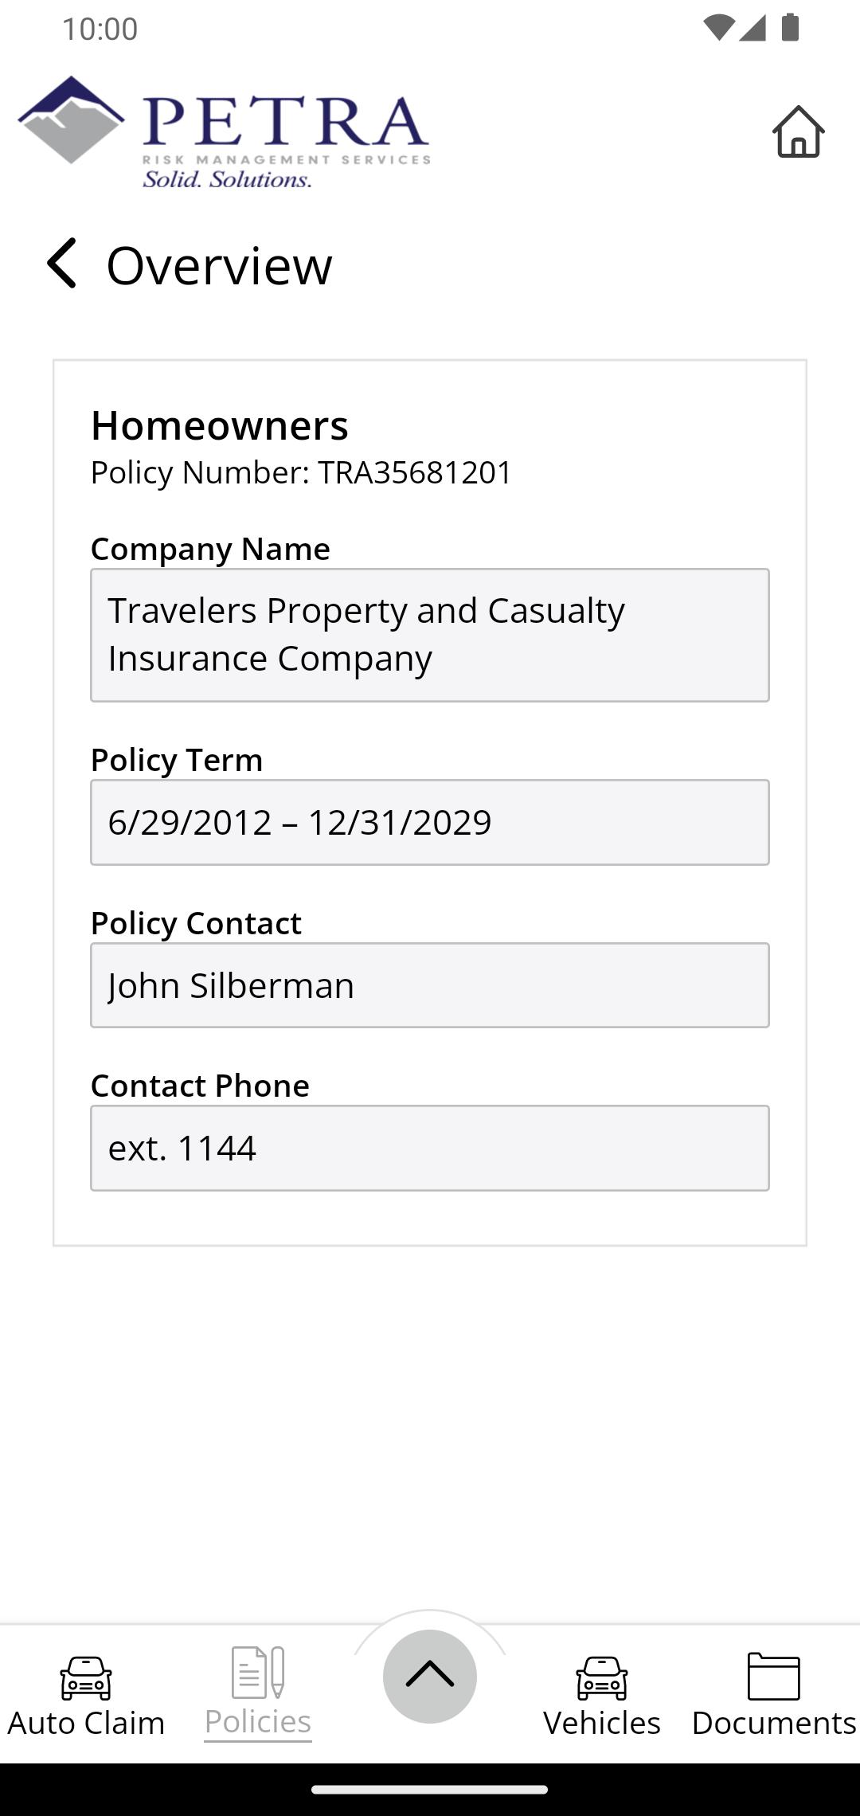Click the Company Name field

[430, 635]
